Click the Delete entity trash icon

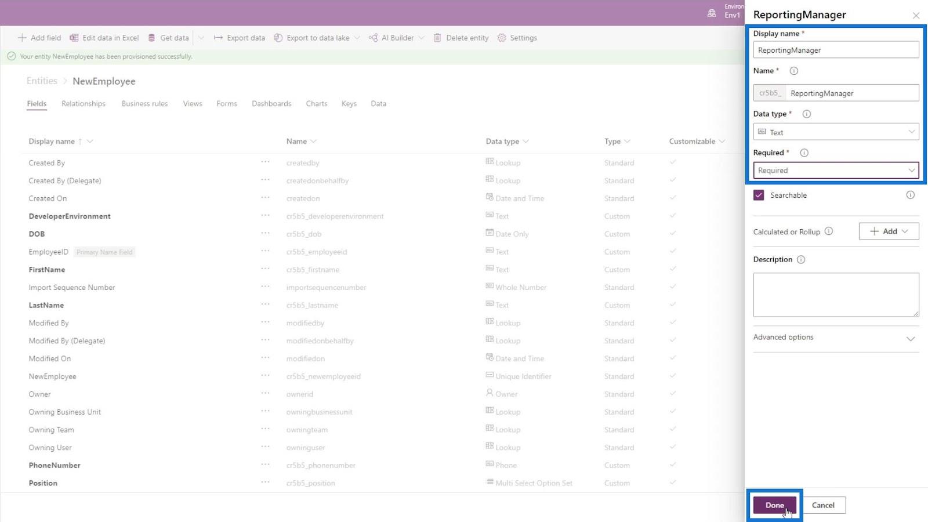(437, 38)
